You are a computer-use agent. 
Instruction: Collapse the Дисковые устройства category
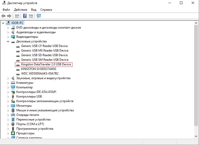8,41
